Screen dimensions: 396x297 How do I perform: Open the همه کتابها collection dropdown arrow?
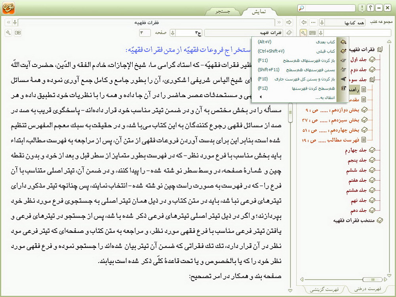(x=322, y=23)
